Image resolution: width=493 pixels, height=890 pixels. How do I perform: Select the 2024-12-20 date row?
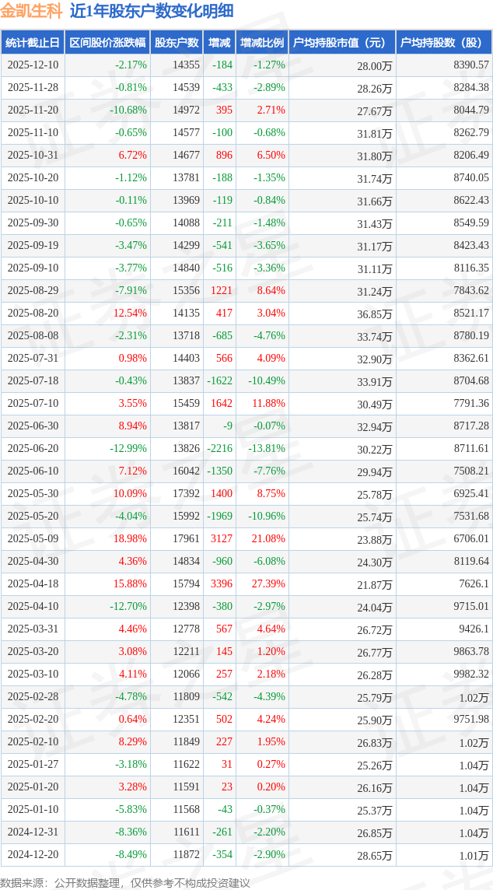33,854
